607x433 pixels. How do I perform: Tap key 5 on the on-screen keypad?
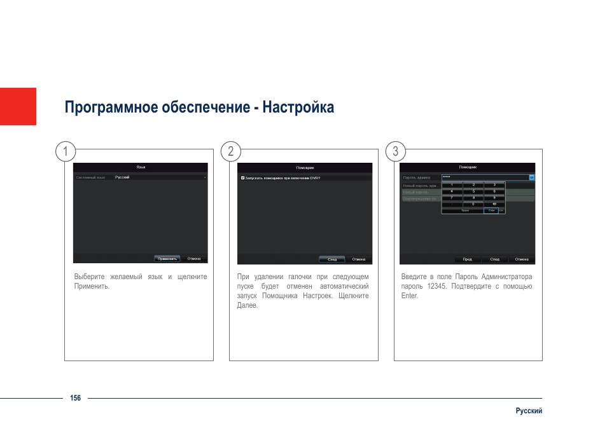click(x=473, y=191)
